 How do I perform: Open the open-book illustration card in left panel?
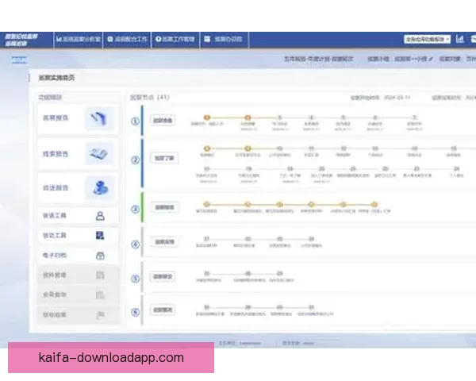(x=78, y=154)
